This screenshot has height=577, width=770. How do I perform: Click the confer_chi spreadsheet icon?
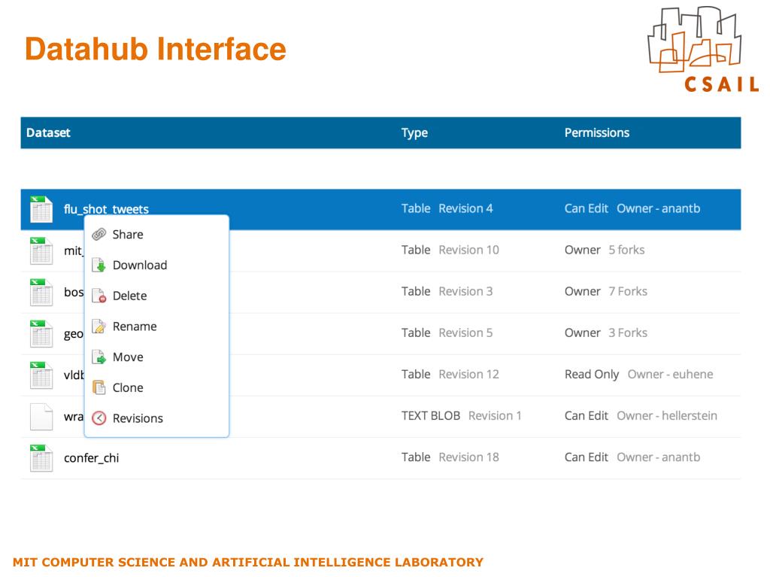tap(41, 458)
